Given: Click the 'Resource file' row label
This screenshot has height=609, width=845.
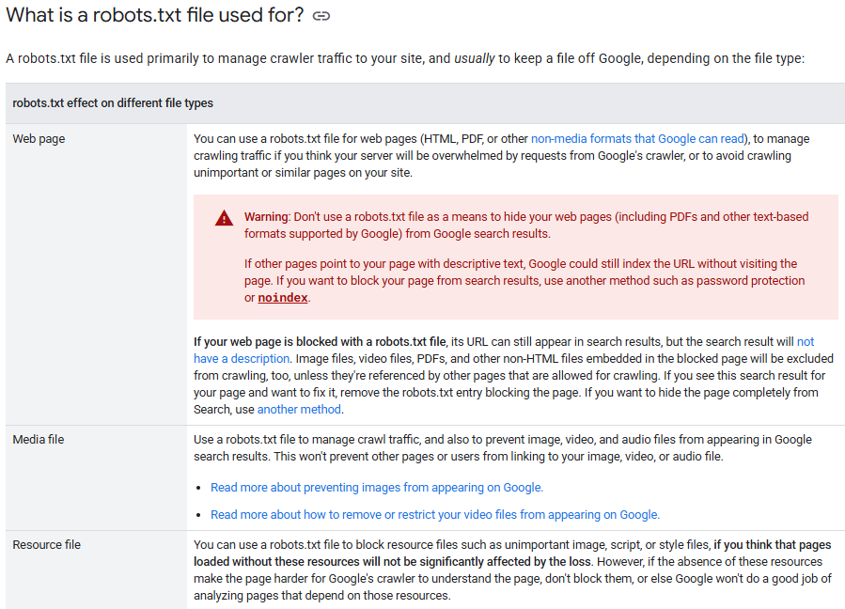Looking at the screenshot, I should point(46,544).
